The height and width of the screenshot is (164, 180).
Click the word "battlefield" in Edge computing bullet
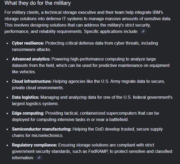click(x=116, y=119)
